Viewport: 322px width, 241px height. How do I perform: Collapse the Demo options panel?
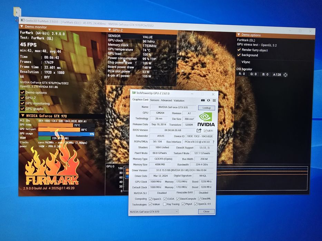click(238, 35)
